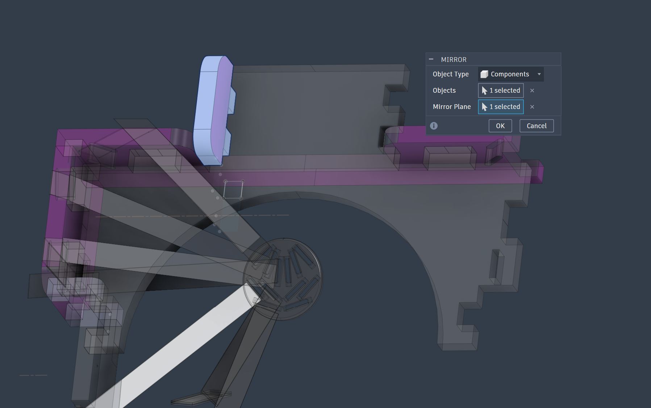The image size is (651, 408).
Task: Click the mirror plane manipulator square
Action: point(233,190)
